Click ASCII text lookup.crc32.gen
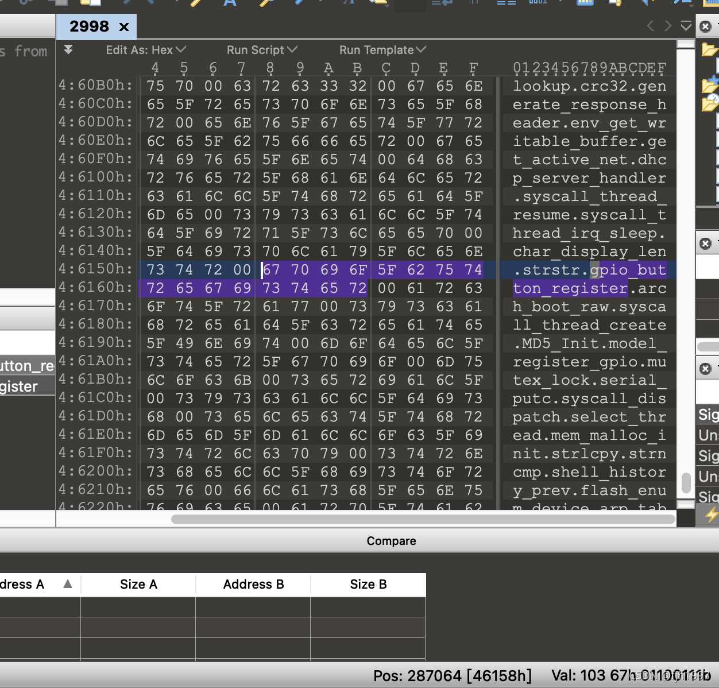This screenshot has width=719, height=688. tap(590, 86)
